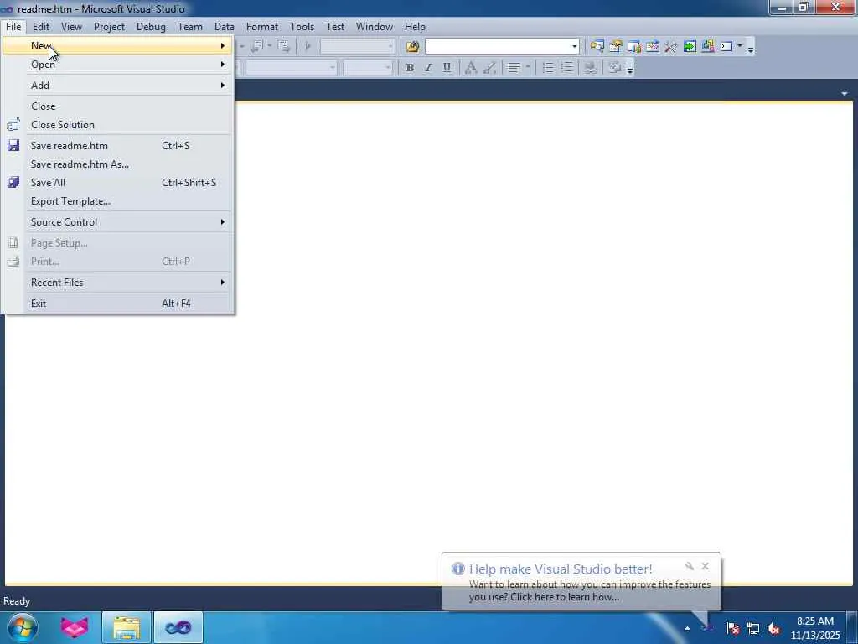Open the Team menu
Viewport: 858px width, 644px height.
[x=190, y=26]
